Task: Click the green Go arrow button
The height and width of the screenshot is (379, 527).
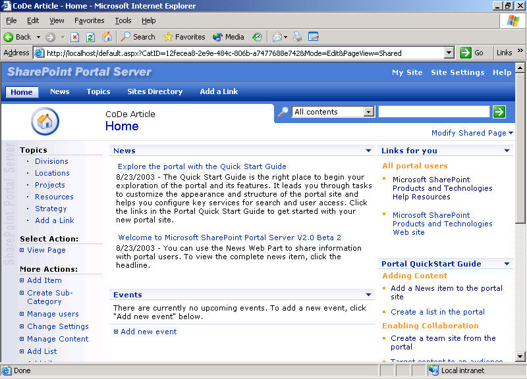Action: coord(466,53)
